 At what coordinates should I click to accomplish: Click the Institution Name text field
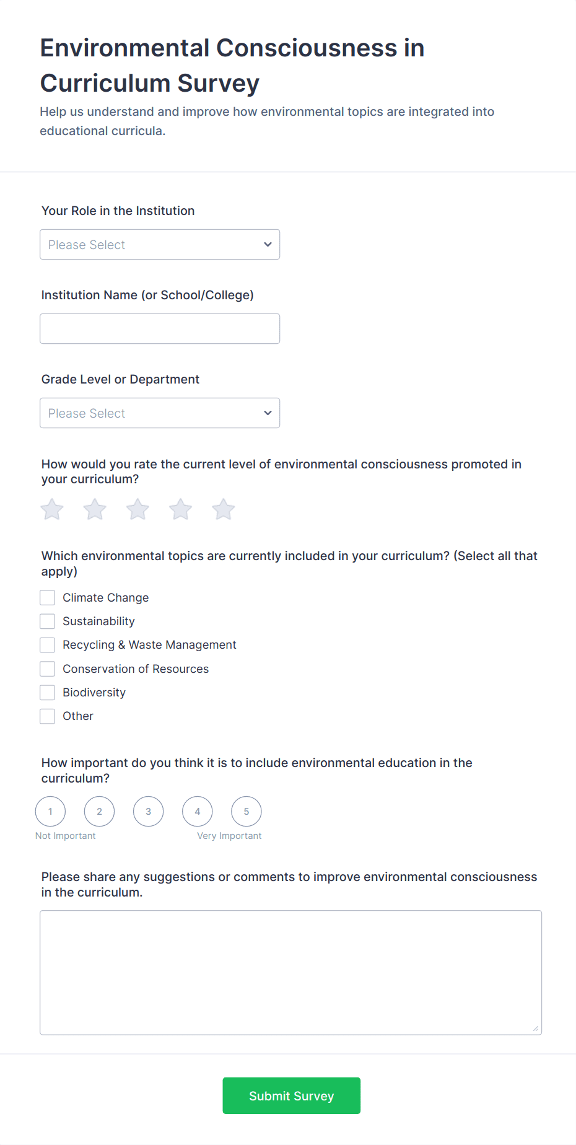160,328
